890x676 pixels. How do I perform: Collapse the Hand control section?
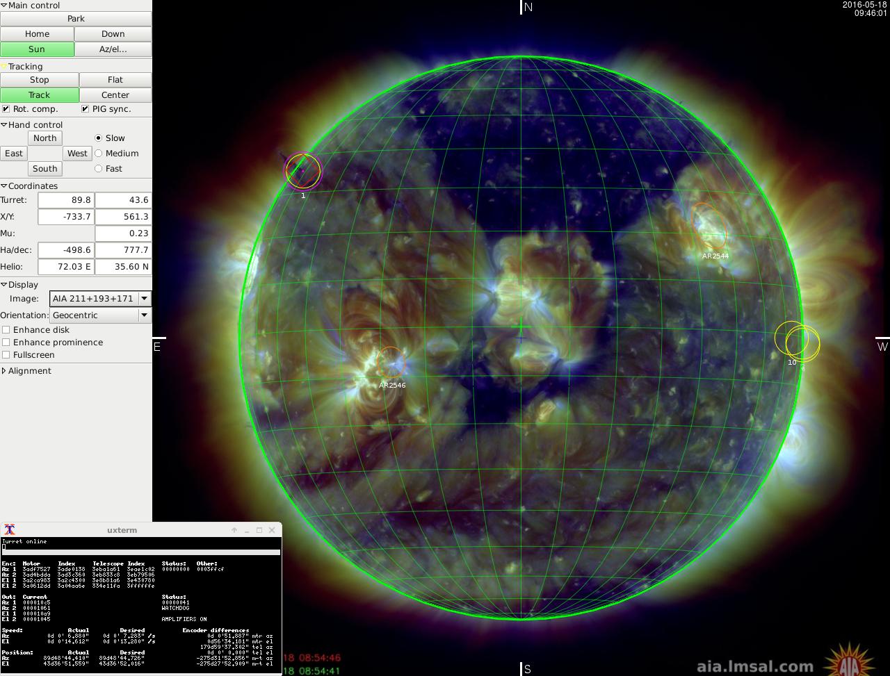click(4, 125)
